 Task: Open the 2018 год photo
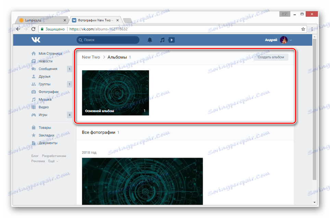click(x=142, y=181)
